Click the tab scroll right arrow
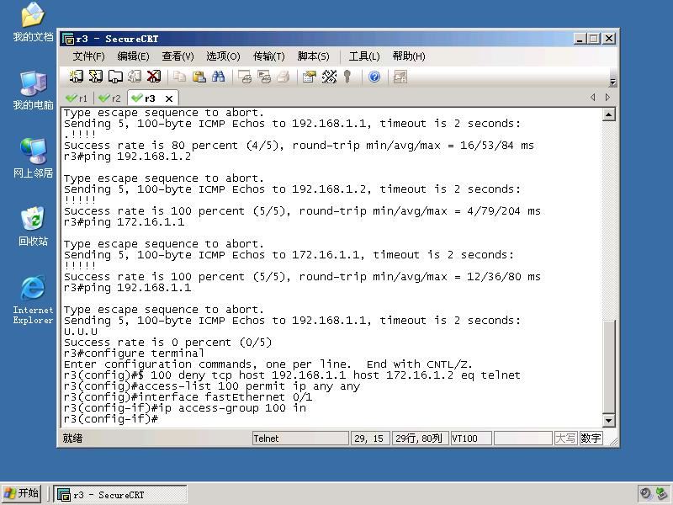This screenshot has width=673, height=505. pos(607,98)
